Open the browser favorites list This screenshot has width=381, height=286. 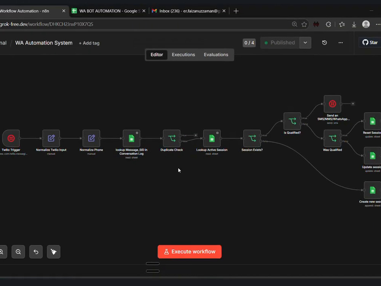pyautogui.click(x=342, y=24)
